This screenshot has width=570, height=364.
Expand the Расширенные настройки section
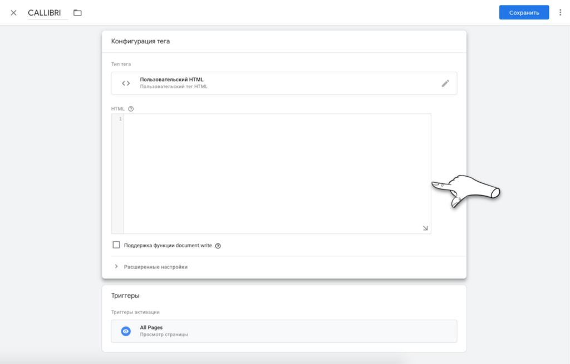click(x=150, y=267)
